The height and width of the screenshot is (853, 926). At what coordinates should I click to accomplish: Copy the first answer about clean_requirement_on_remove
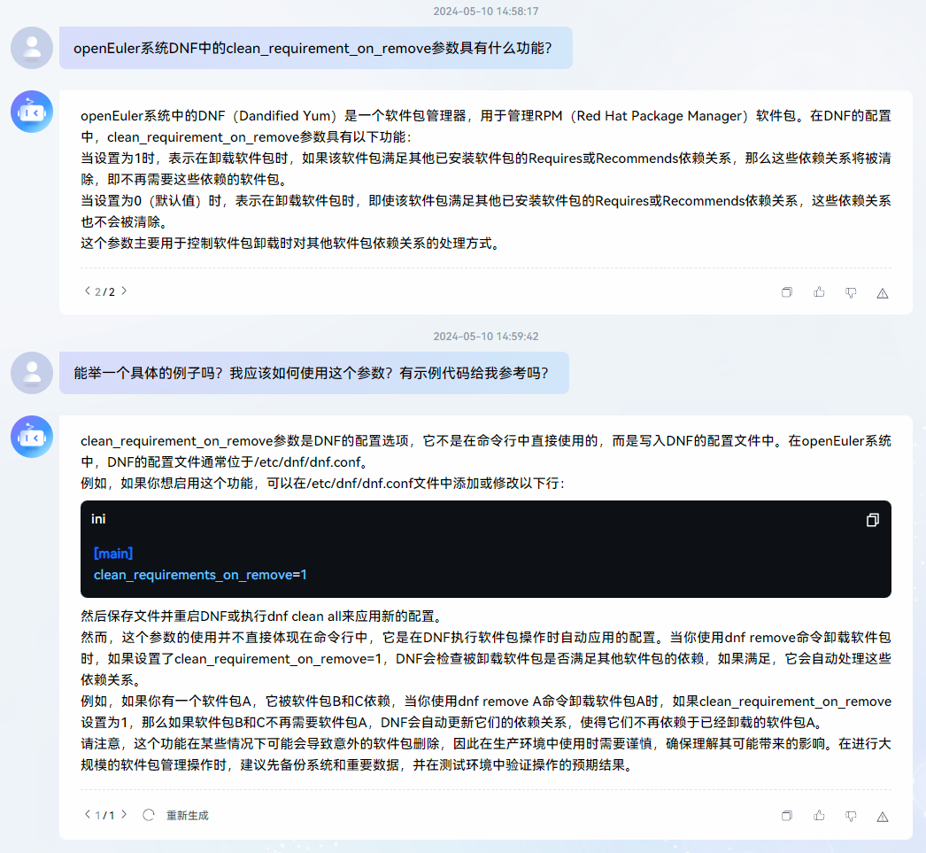[786, 292]
